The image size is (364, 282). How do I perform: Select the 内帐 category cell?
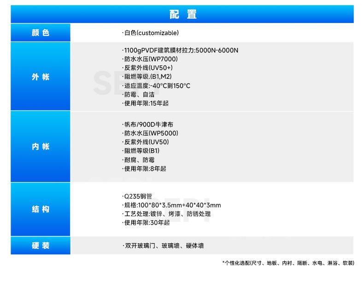pyautogui.click(x=41, y=146)
